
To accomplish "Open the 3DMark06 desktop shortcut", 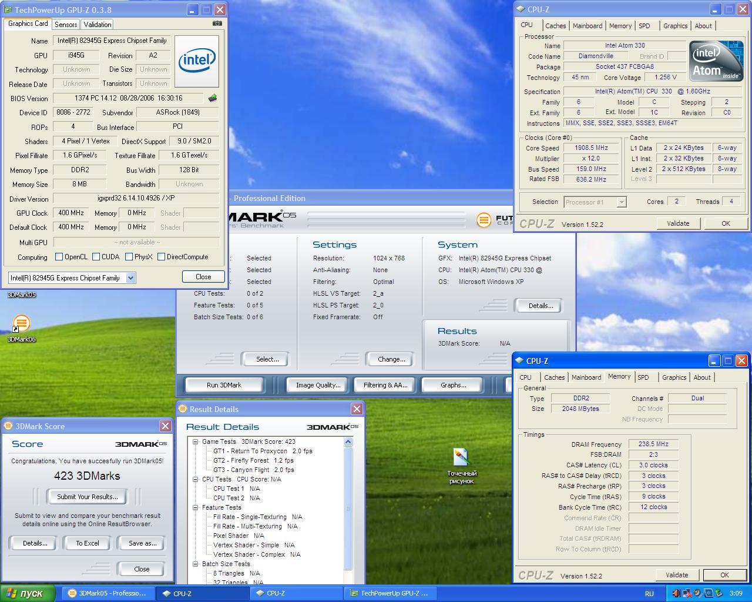I will pyautogui.click(x=21, y=329).
